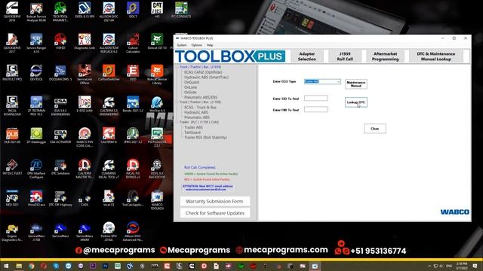
Task: Open WABCO PIN CODE CAL desktop icon
Action: 85,137
